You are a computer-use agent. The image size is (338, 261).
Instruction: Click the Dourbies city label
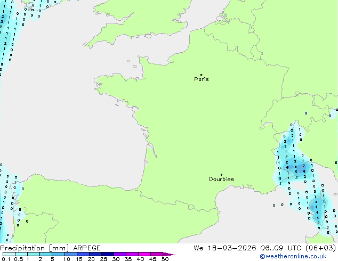pyautogui.click(x=221, y=179)
